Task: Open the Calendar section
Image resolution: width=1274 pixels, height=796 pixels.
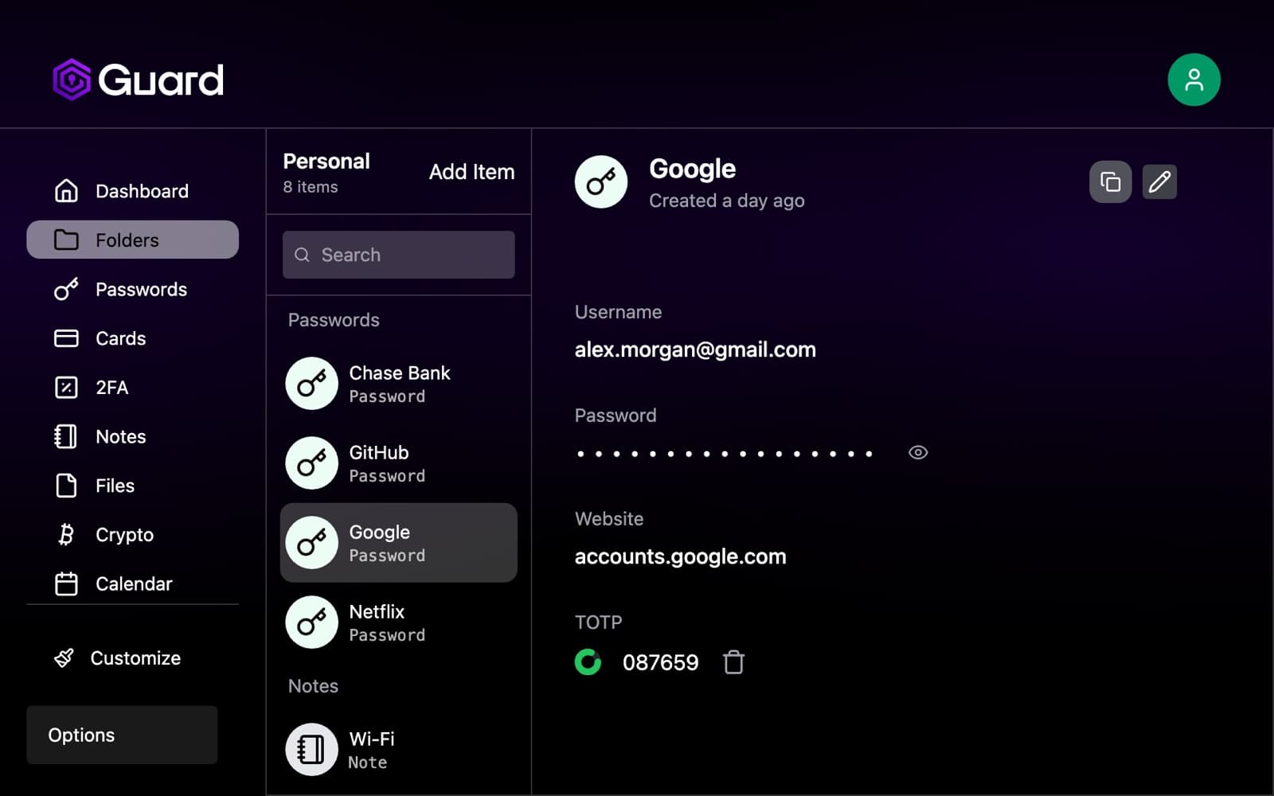Action: click(132, 583)
